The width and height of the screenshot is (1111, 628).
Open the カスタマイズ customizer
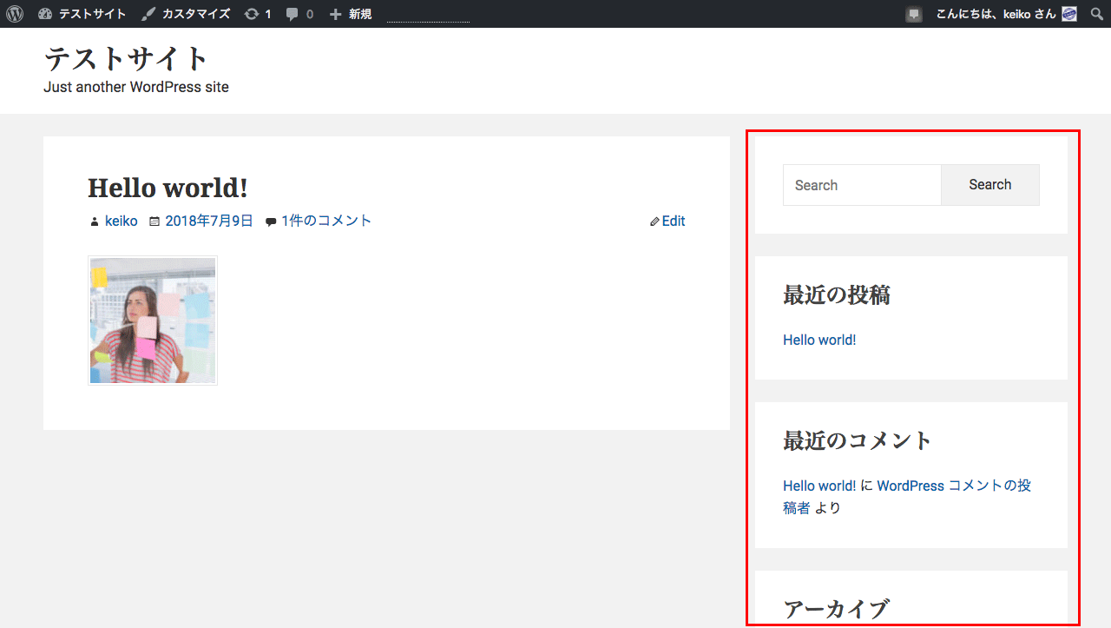point(186,14)
